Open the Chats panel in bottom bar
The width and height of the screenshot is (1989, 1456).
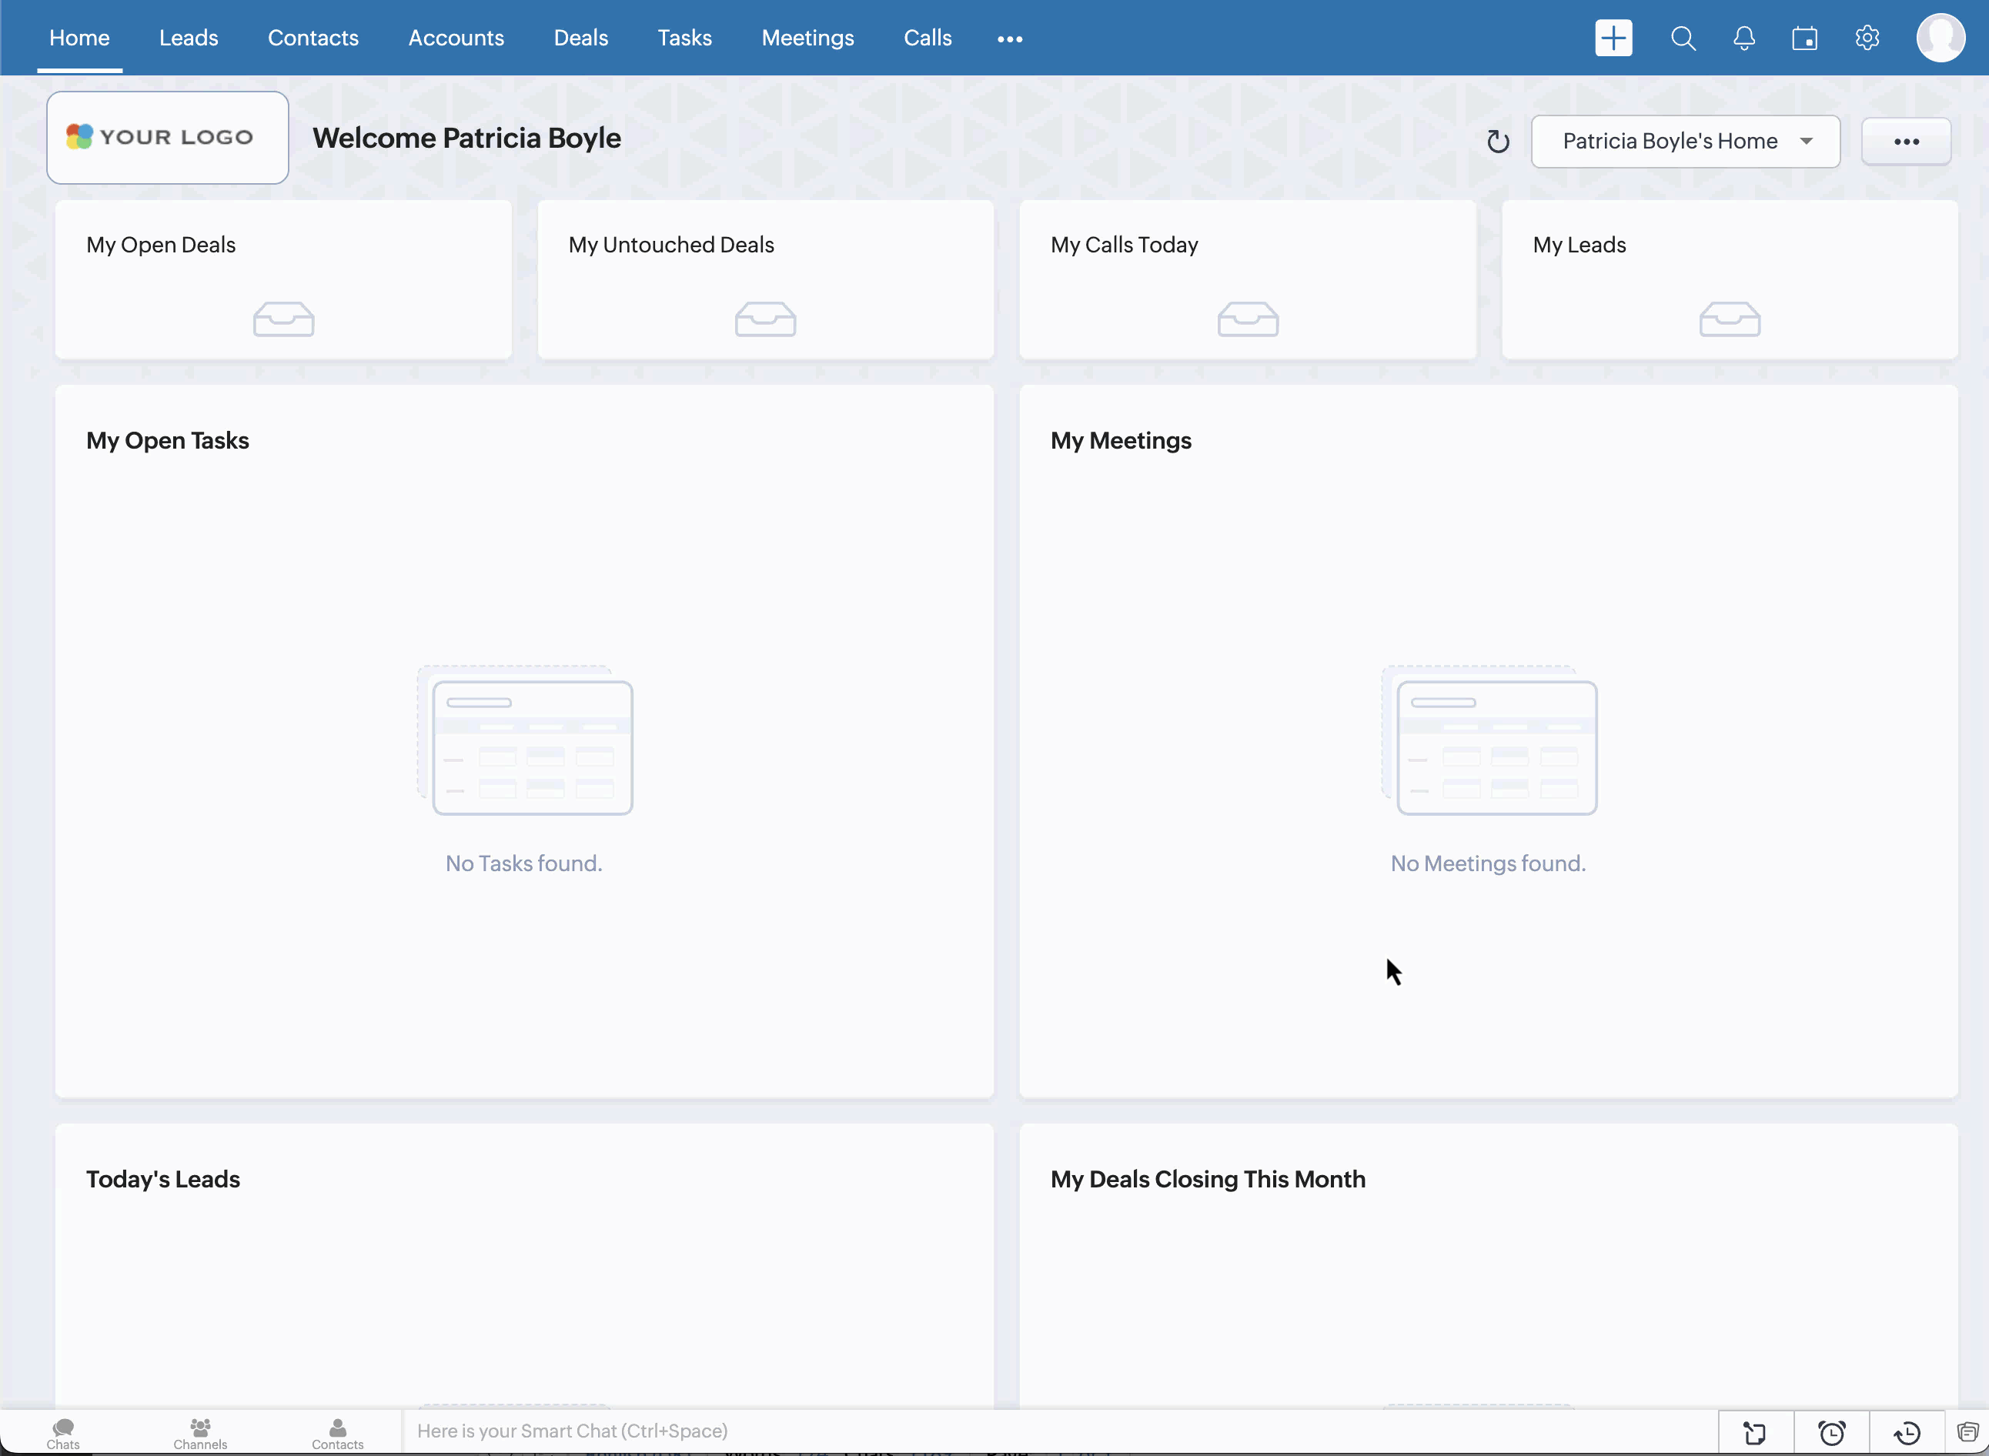coord(62,1432)
